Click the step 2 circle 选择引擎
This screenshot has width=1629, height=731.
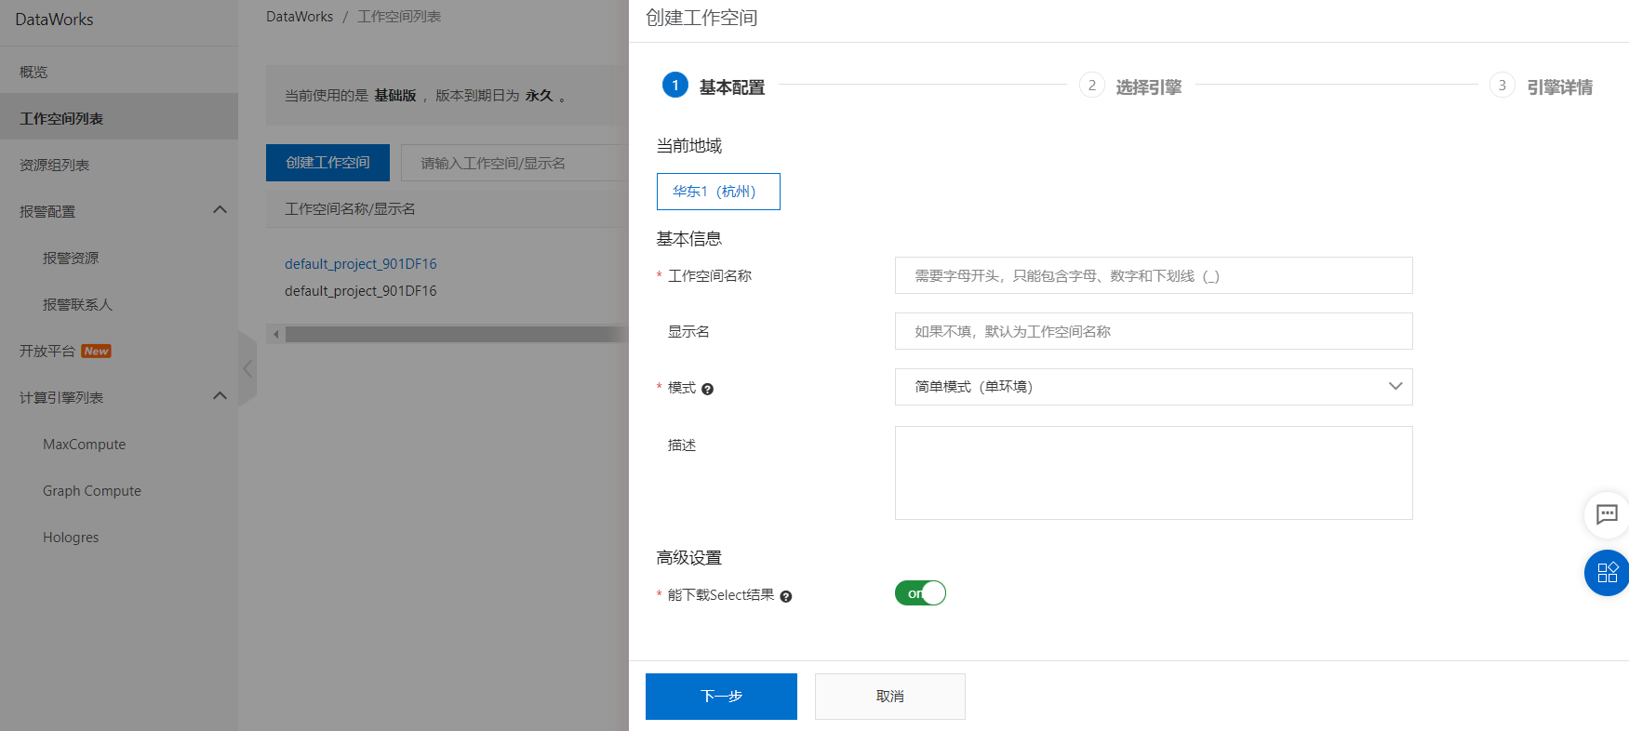1092,85
